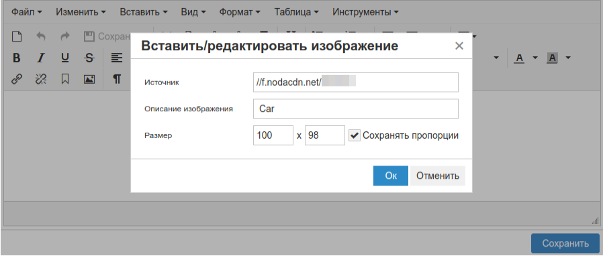Toggle Italic formatting
Image resolution: width=603 pixels, height=256 pixels.
point(41,58)
